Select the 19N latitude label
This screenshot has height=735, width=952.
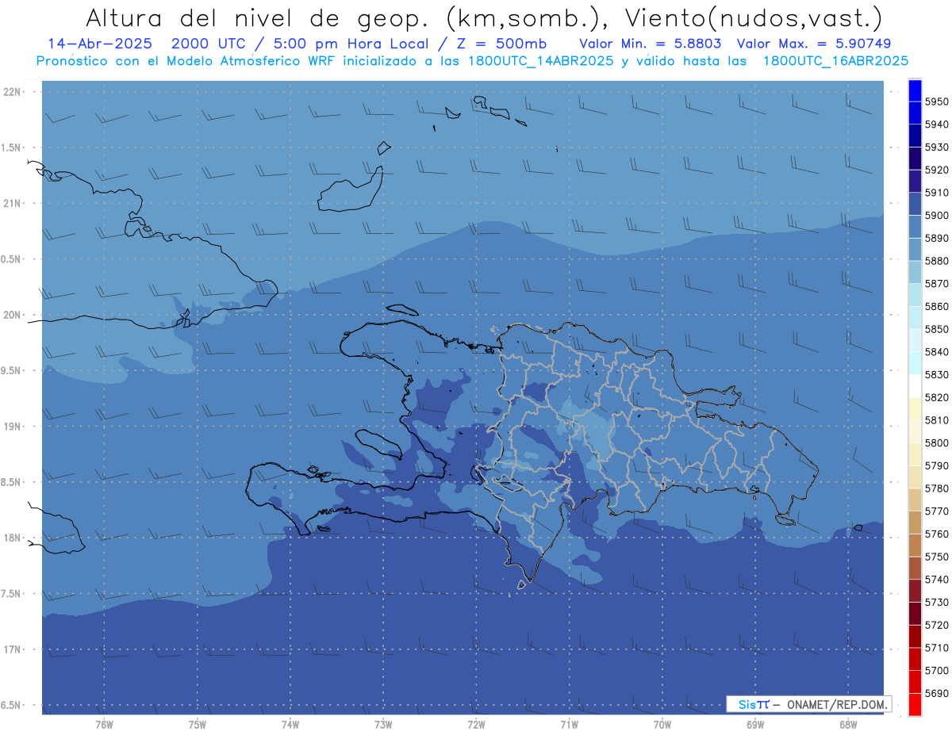tap(13, 426)
